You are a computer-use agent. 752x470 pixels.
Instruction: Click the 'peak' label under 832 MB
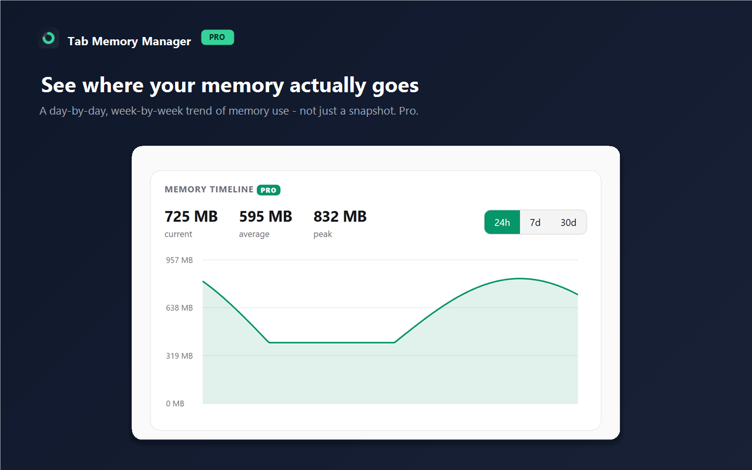click(x=323, y=234)
